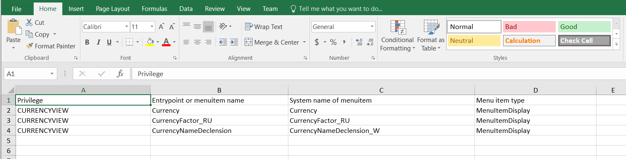Viewport: 626px width, 159px height.
Task: Switch to the Formulas ribbon tab
Action: [155, 8]
